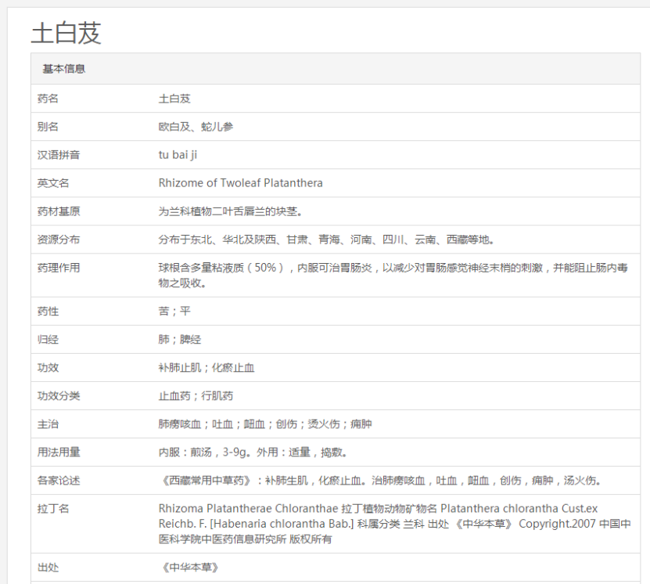Click the 功效 row label
Viewport: 650px width, 584px height.
coord(48,368)
